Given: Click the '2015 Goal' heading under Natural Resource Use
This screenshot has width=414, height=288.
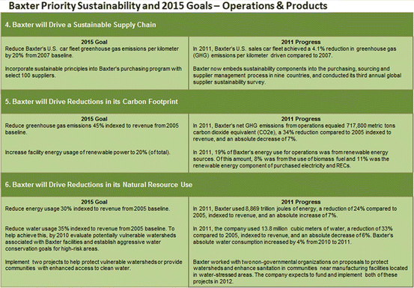Looking at the screenshot, I should pos(94,202).
